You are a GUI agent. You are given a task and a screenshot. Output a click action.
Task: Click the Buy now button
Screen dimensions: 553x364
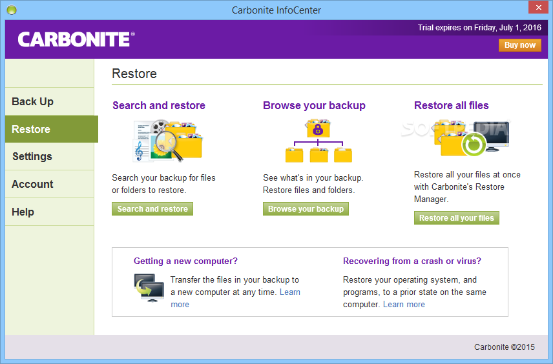520,45
